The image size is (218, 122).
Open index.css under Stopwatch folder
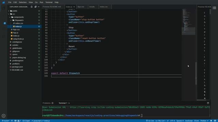[x=19, y=23]
